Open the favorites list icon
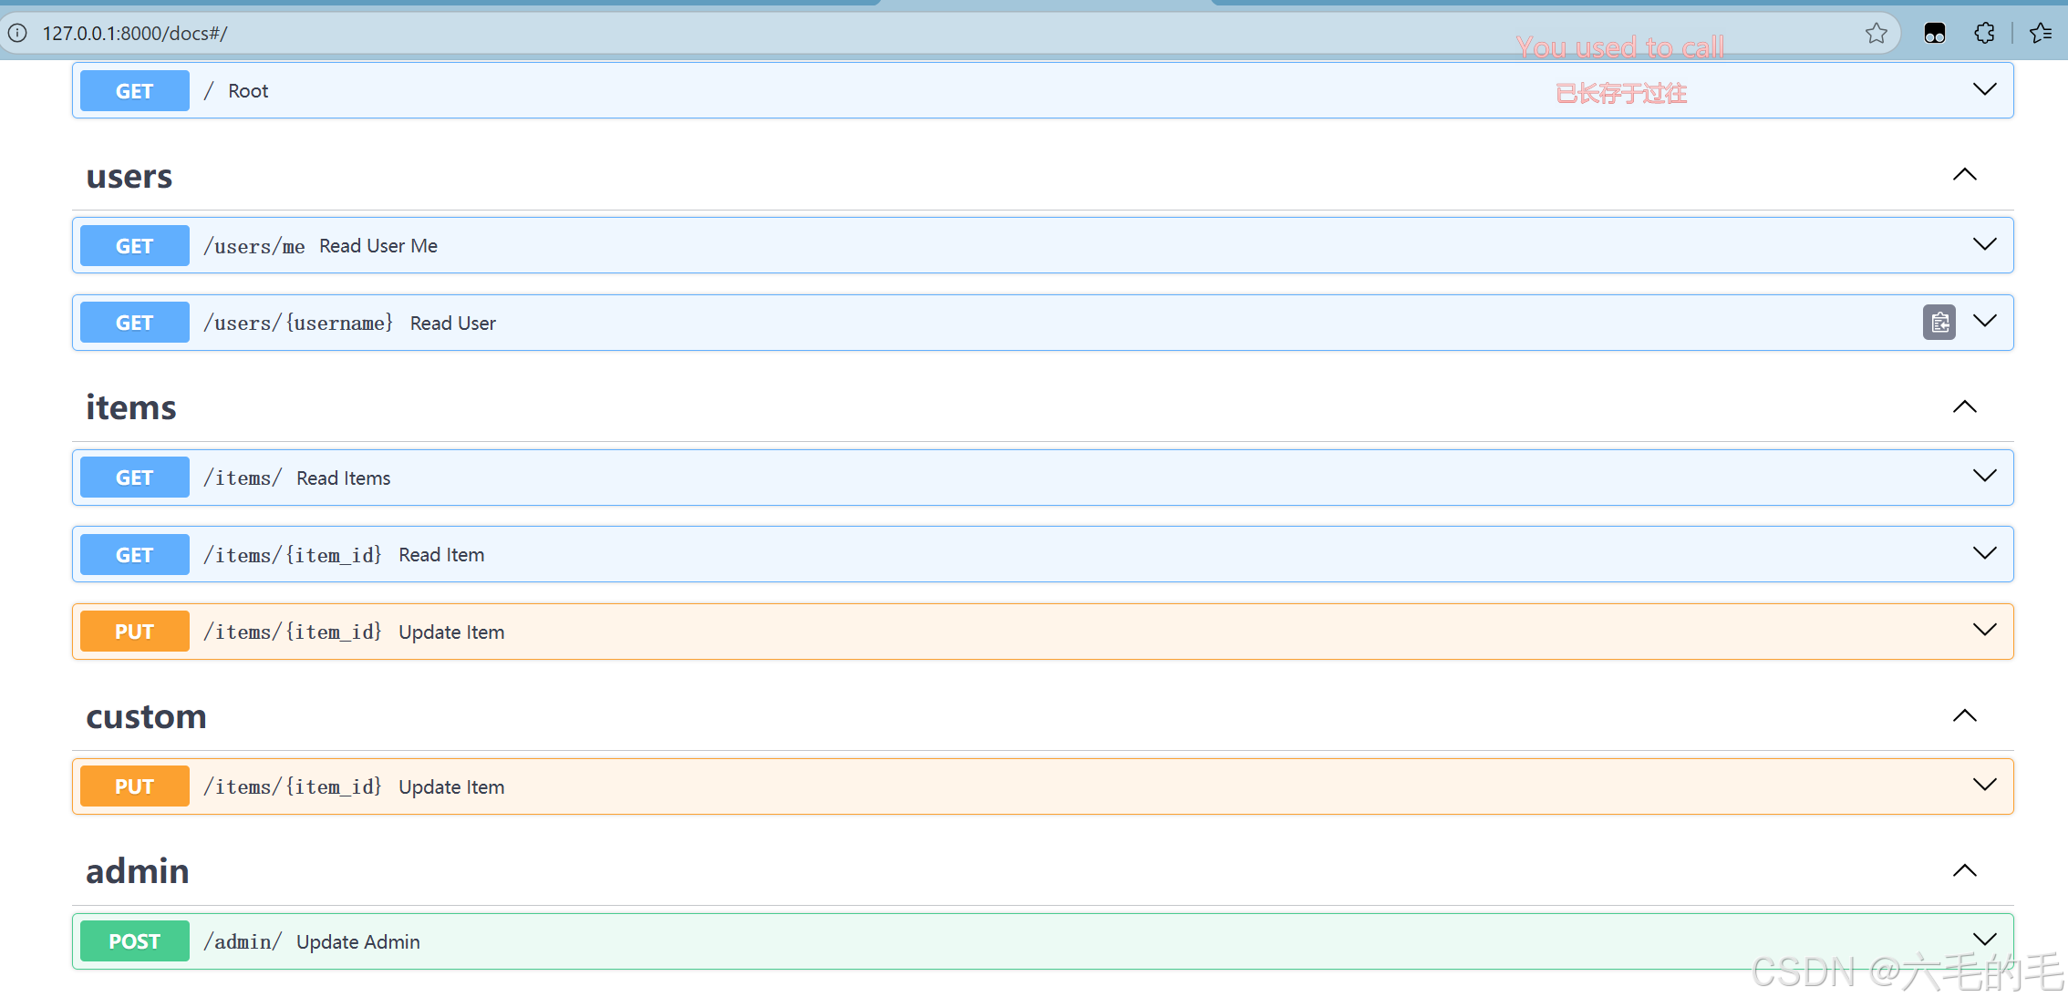The image size is (2068, 1007). (x=2041, y=34)
